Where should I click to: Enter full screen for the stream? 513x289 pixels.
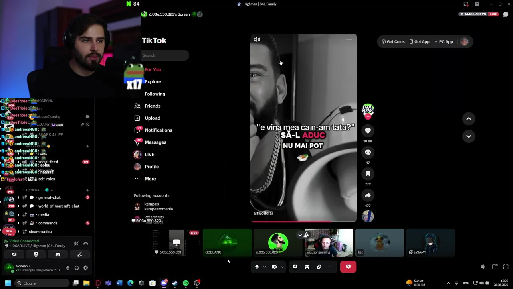pyautogui.click(x=506, y=267)
